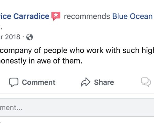Click the dot separator beside 2018
154x132 pixels.
pos(23,37)
